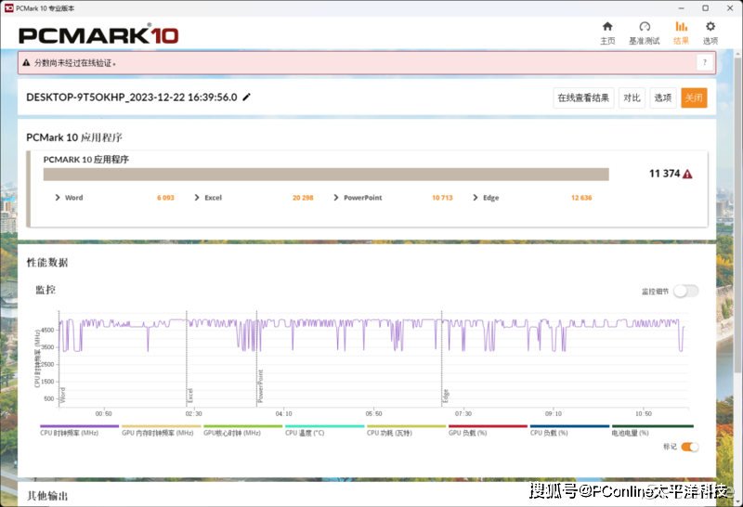
Task: Click the 04:10 time label on chart axis
Action: tap(284, 413)
